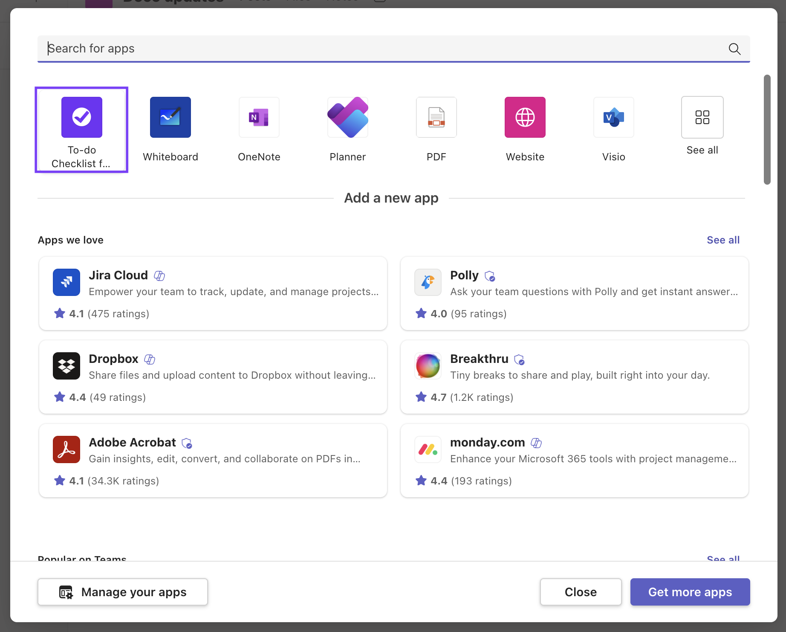This screenshot has height=632, width=786.
Task: Open the monday.com app card
Action: pyautogui.click(x=575, y=461)
